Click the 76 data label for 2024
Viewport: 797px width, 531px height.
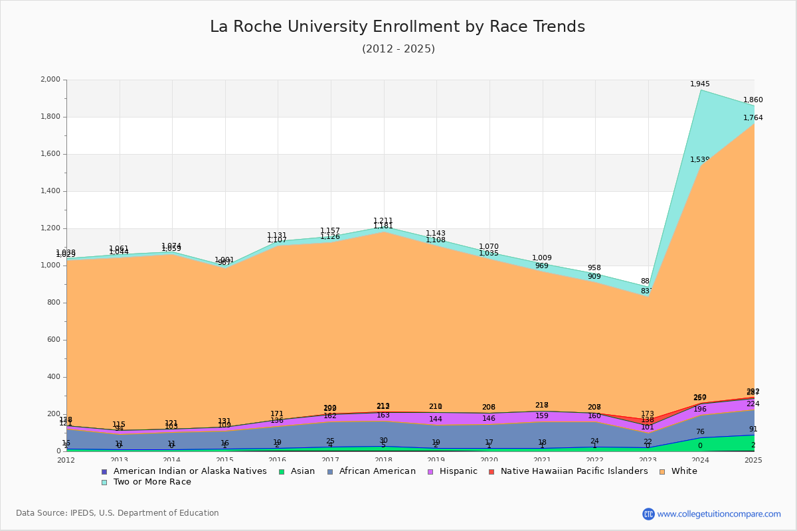[x=700, y=432]
